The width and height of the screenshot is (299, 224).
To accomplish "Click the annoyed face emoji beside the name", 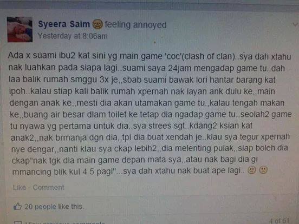I will pyautogui.click(x=97, y=24).
